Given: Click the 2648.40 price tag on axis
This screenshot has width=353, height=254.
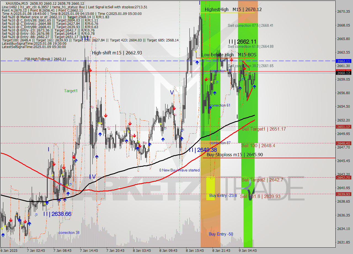Looking at the screenshot, I should 344,143.
